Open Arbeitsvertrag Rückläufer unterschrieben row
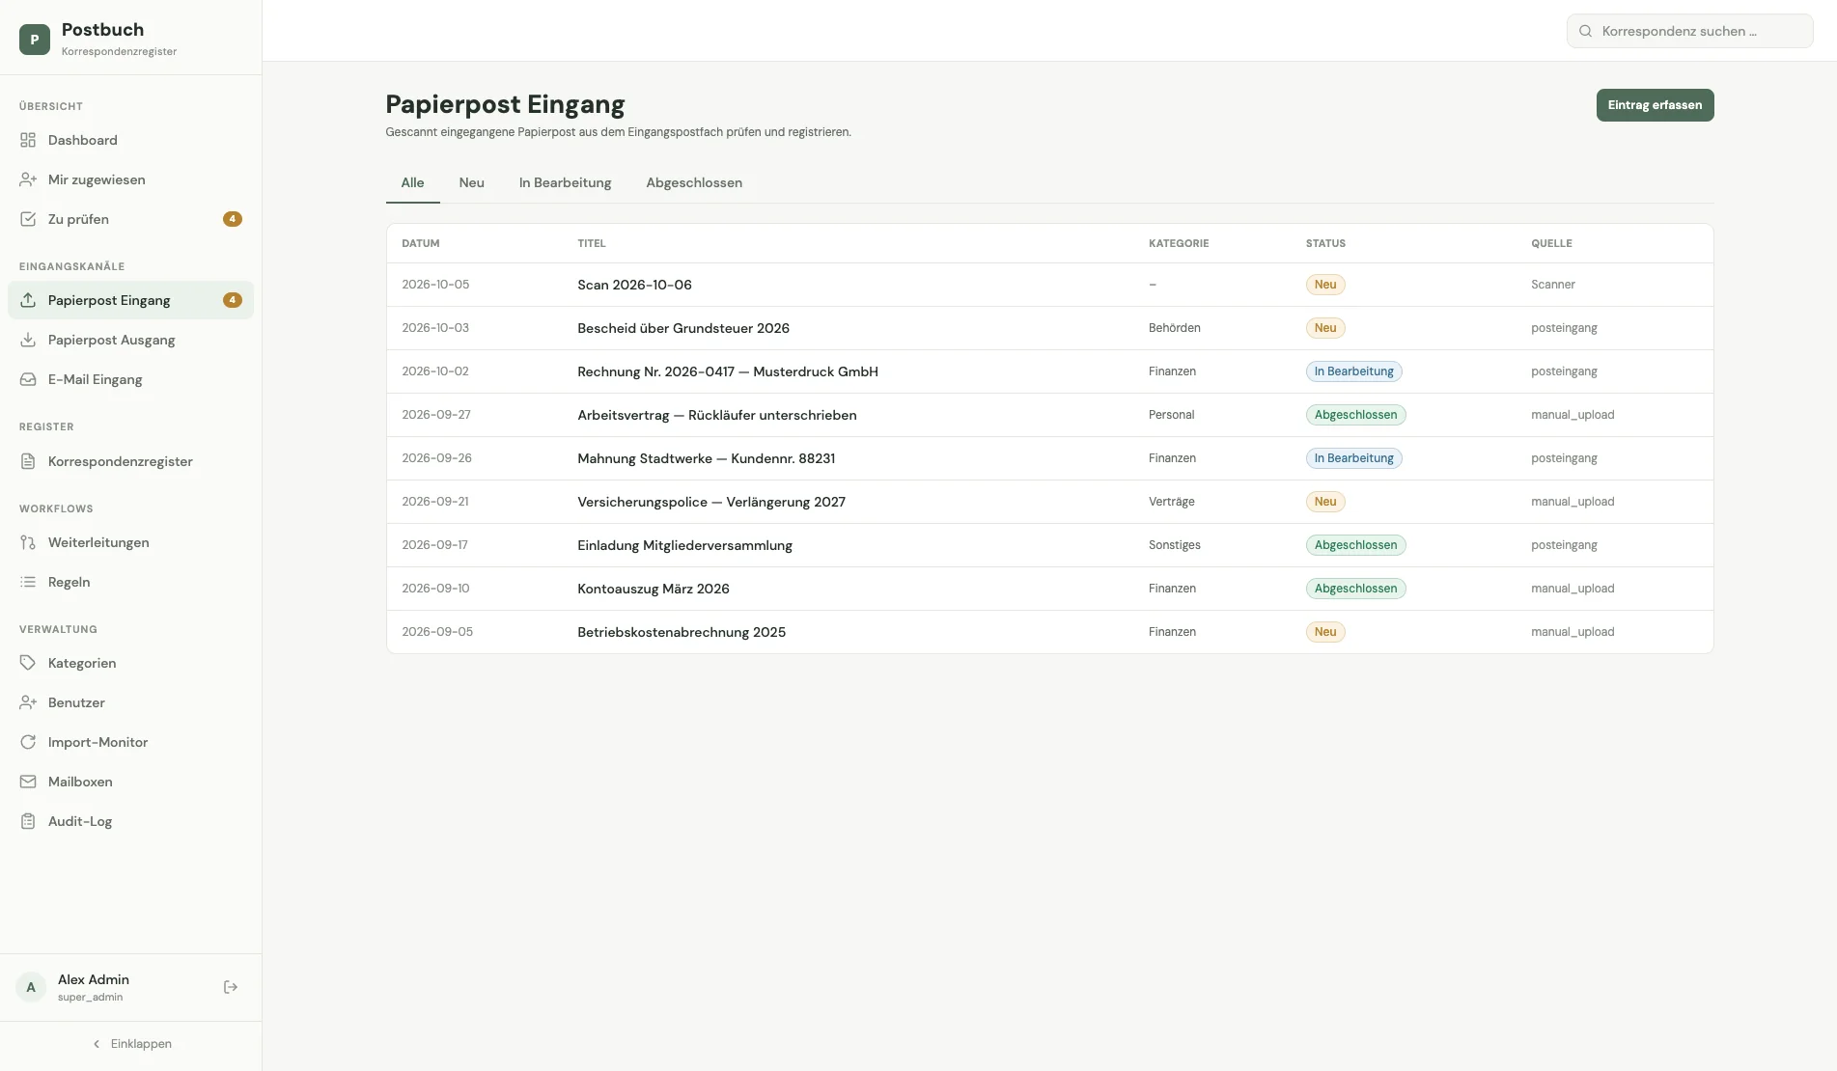 1049,415
